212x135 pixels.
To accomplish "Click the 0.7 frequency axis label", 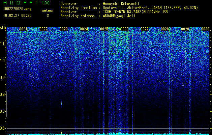I will (x=3, y=111).
